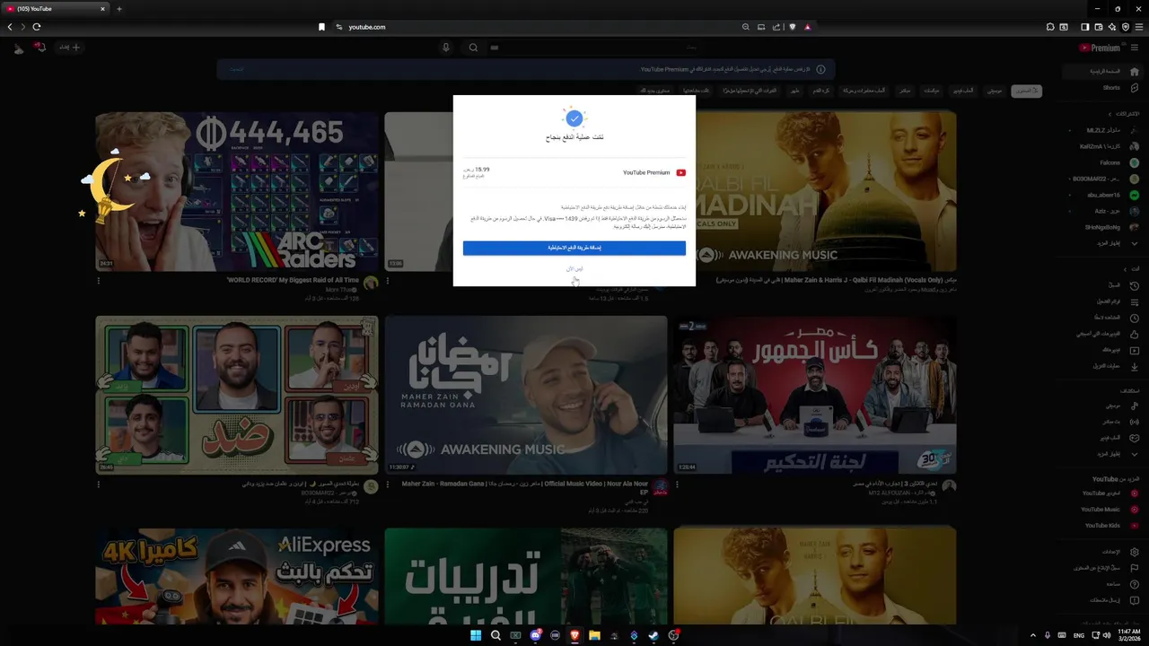Screen dimensions: 1149x646
Task: Click the info icon on the Premium banner
Action: point(820,69)
